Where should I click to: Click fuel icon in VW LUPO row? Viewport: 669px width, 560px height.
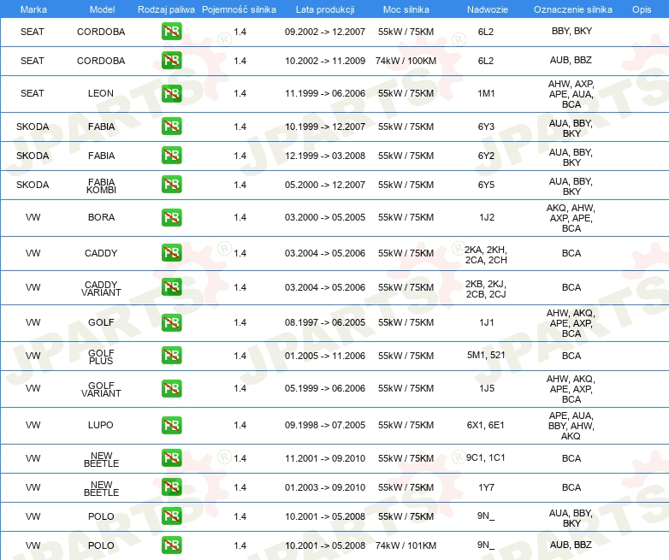(x=171, y=425)
